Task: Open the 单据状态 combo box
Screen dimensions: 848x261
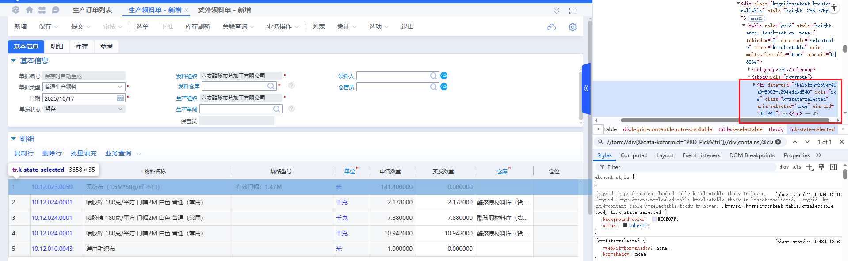Action: click(x=84, y=109)
